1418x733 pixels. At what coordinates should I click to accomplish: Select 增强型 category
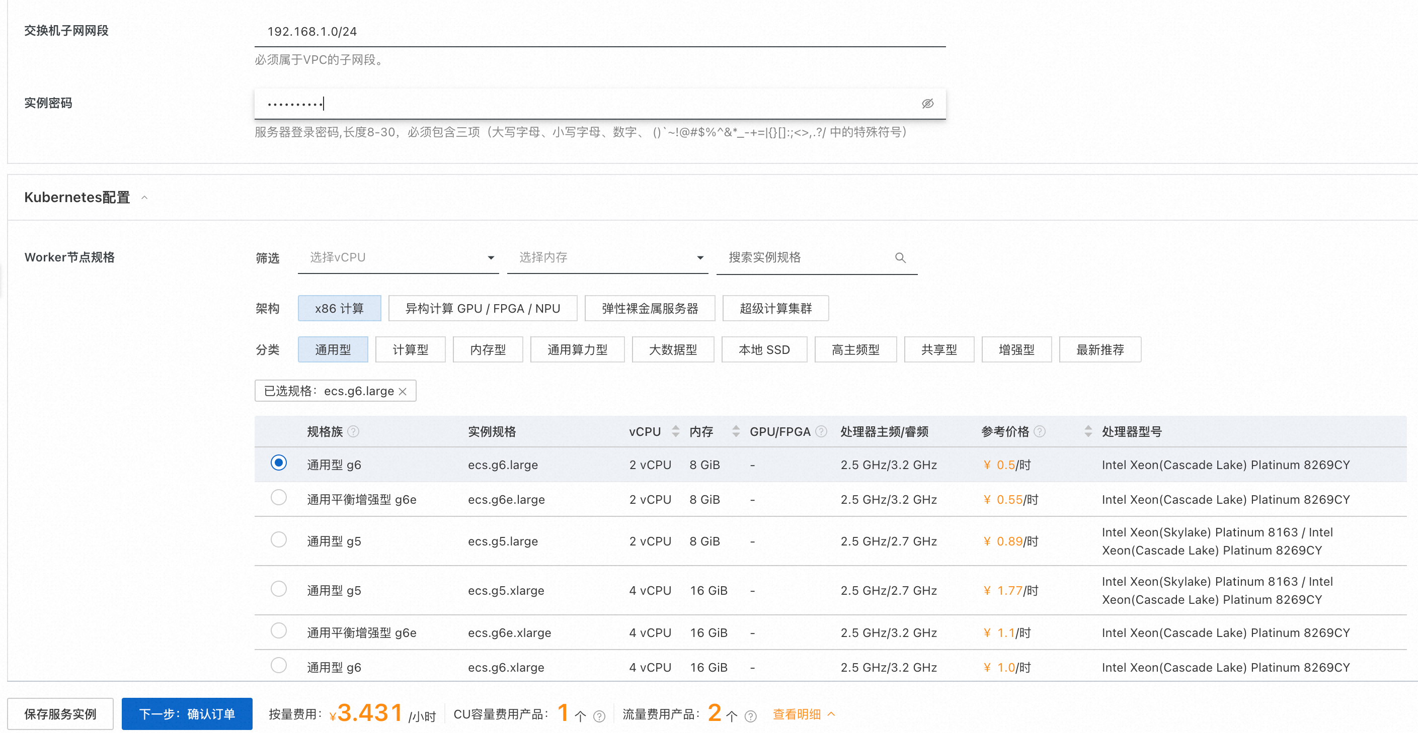point(1016,350)
